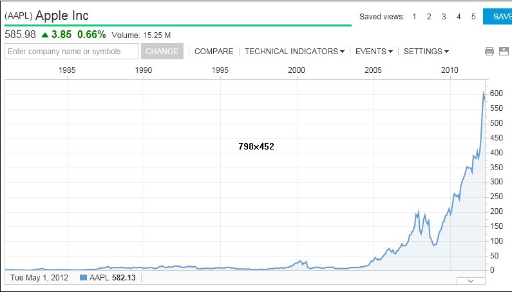
Task: Click the AAPL 582.13 legend value
Action: 112,278
